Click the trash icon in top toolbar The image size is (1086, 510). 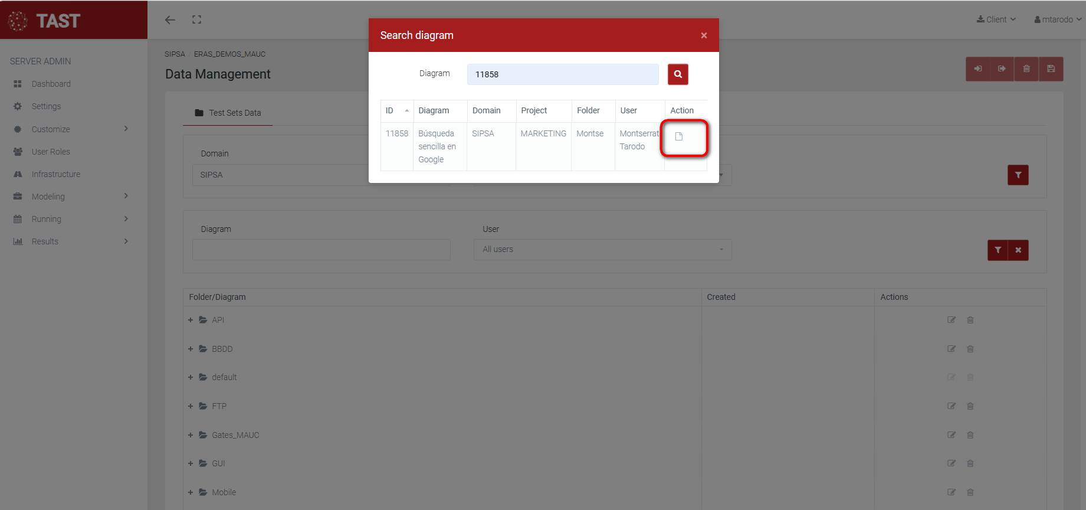[1026, 69]
